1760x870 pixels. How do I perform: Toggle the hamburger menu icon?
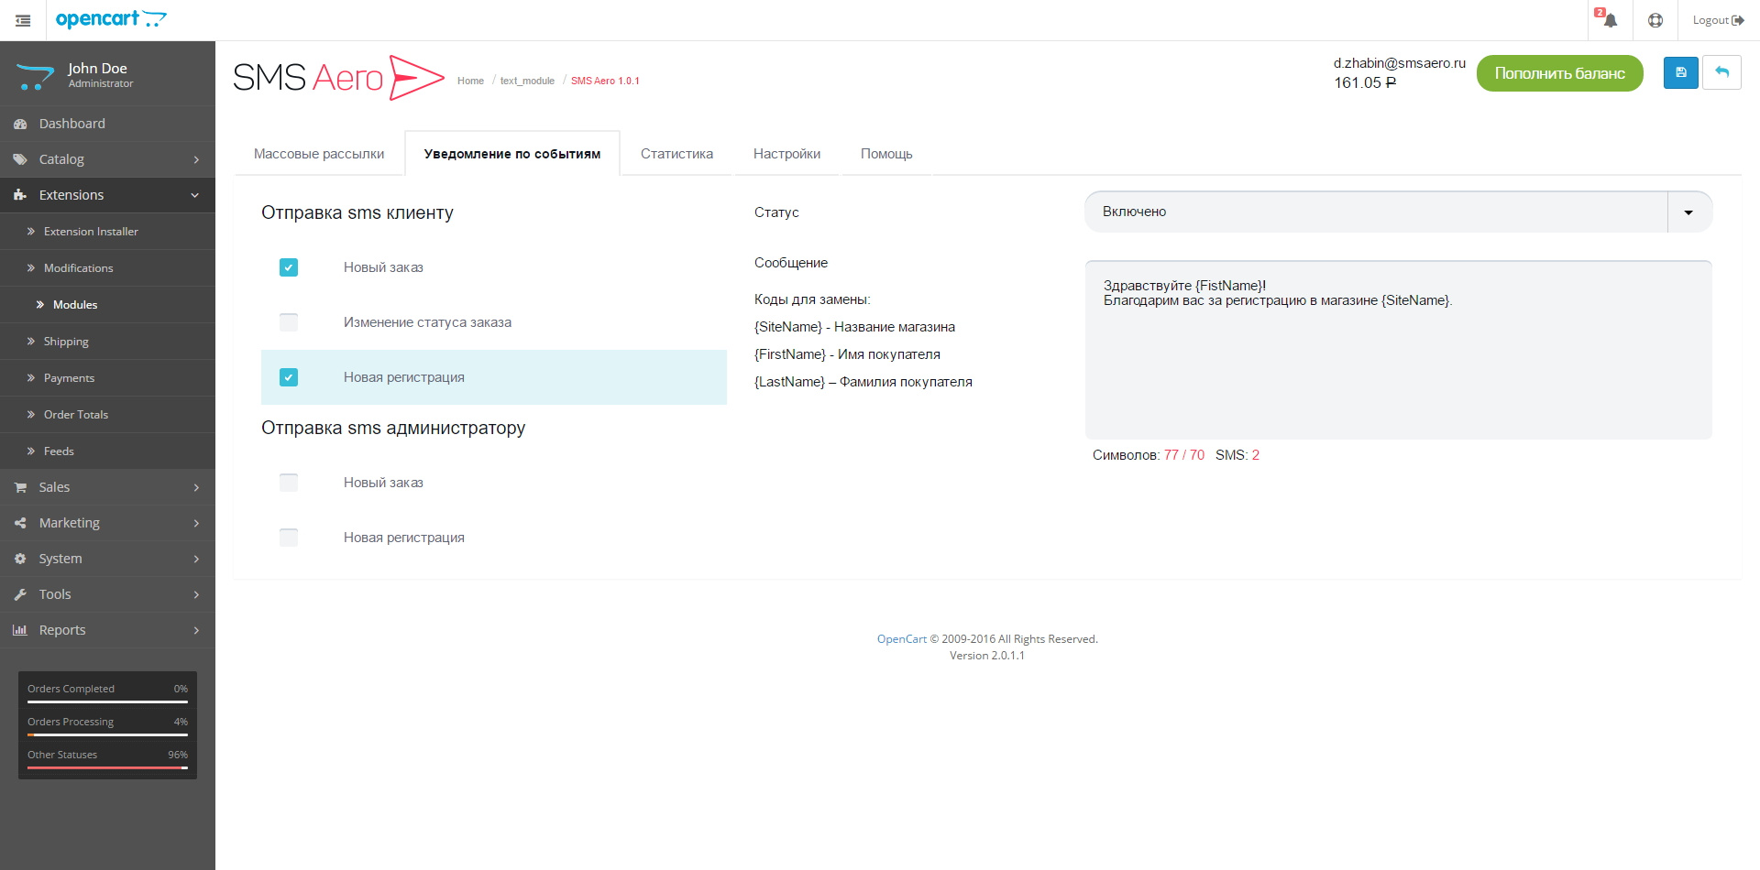[23, 20]
